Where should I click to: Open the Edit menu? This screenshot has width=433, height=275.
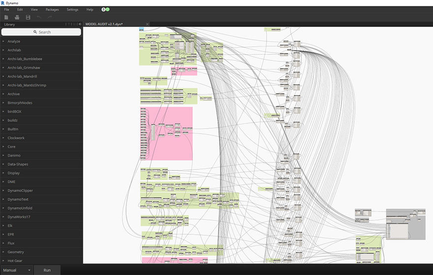pyautogui.click(x=20, y=9)
